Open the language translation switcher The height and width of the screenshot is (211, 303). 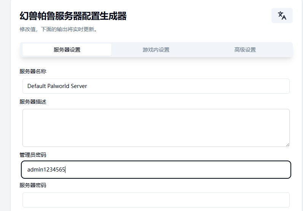point(282,16)
